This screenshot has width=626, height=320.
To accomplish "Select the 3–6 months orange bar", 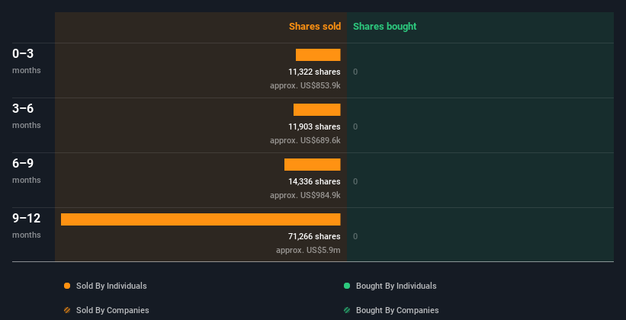I will pos(317,110).
